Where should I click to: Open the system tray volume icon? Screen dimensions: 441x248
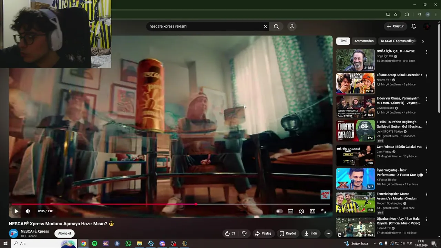click(x=402, y=244)
